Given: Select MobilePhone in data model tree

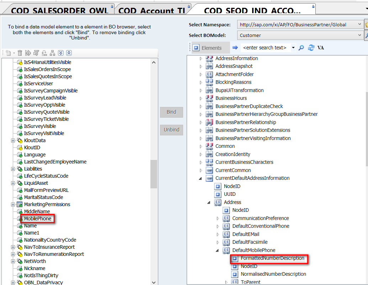Looking at the screenshot, I should point(38,219).
